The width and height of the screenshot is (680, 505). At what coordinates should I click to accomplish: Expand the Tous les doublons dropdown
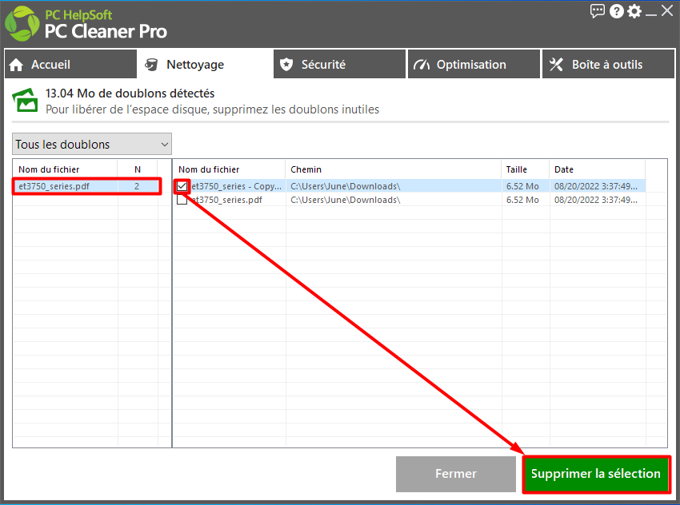coord(92,144)
